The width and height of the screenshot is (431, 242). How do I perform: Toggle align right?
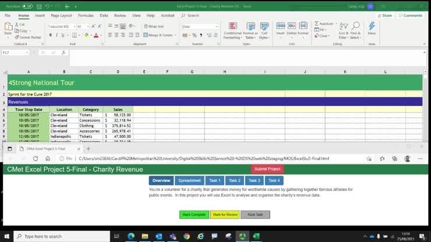pyautogui.click(x=123, y=35)
